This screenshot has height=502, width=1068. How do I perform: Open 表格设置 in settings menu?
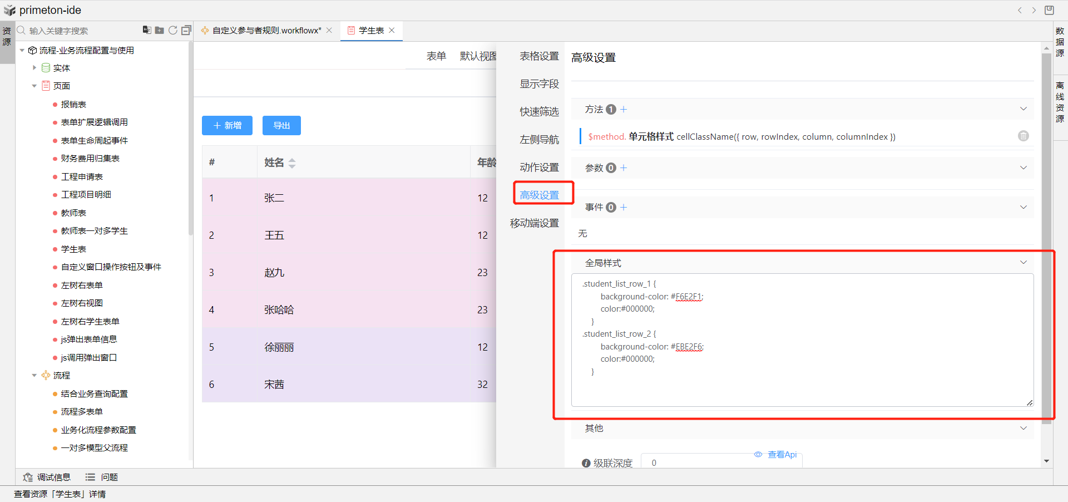pos(539,56)
